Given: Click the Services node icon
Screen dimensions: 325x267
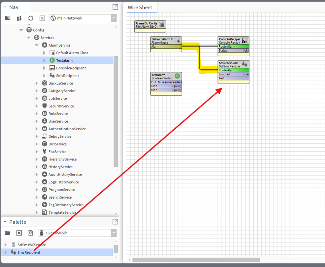Looking at the screenshot, I should coord(37,37).
